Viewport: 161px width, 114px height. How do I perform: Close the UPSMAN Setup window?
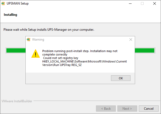click(x=155, y=3)
